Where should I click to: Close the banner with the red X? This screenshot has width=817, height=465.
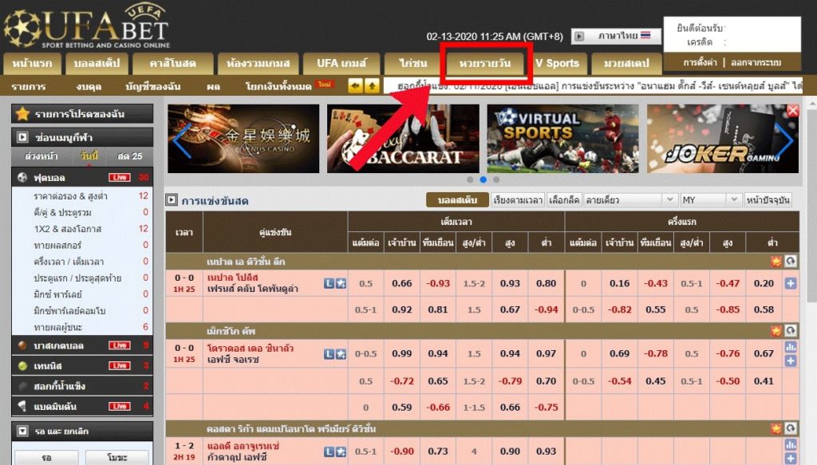(x=792, y=110)
